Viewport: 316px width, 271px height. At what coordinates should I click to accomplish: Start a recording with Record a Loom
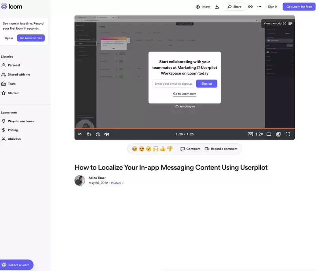coord(16,264)
